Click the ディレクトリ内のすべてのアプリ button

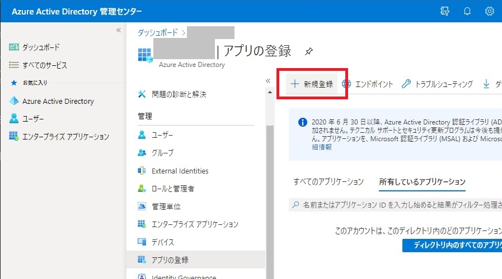(x=452, y=245)
